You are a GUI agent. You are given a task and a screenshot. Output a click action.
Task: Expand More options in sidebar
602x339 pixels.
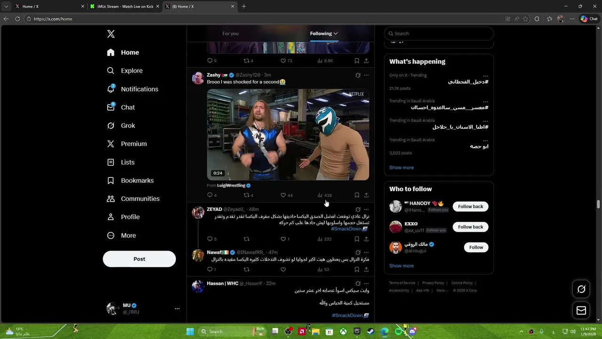122,235
